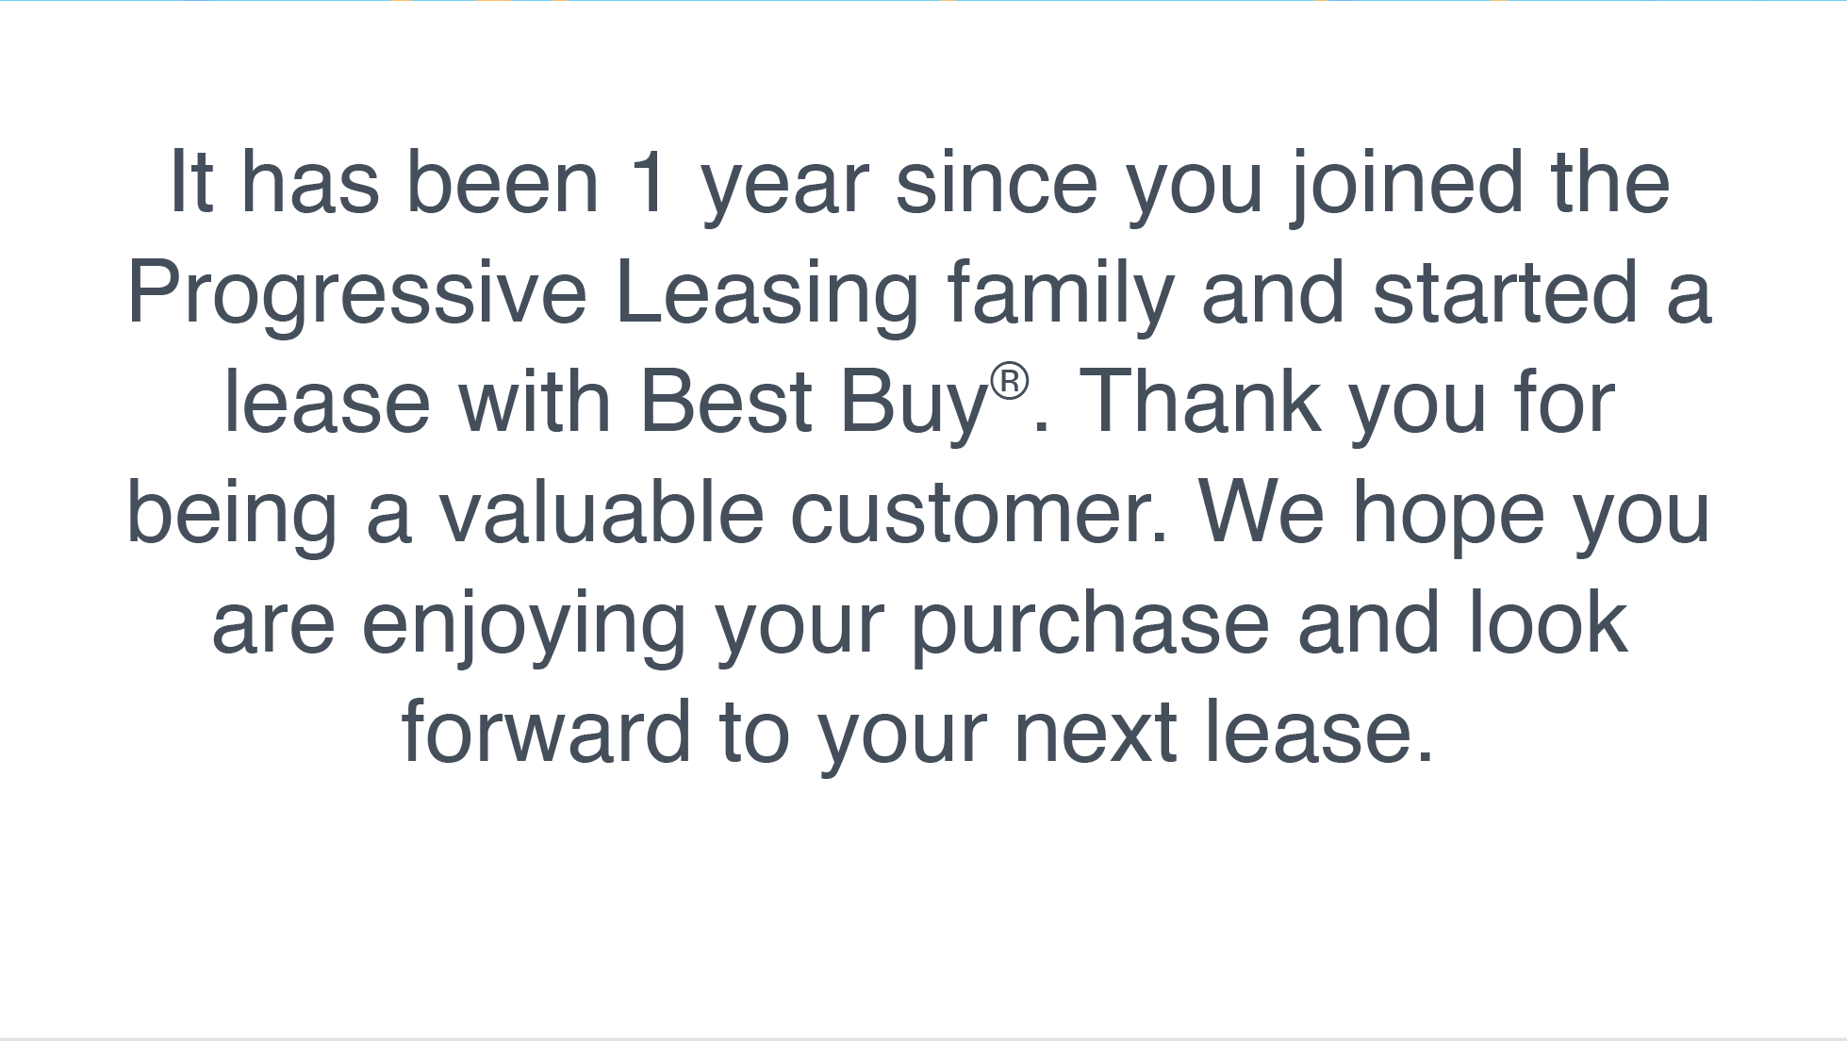Click the registered trademark symbol after Buy
Image resolution: width=1847 pixels, height=1041 pixels.
(1009, 382)
